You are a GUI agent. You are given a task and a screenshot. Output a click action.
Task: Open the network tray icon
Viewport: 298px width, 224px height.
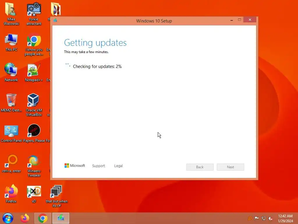click(264, 218)
